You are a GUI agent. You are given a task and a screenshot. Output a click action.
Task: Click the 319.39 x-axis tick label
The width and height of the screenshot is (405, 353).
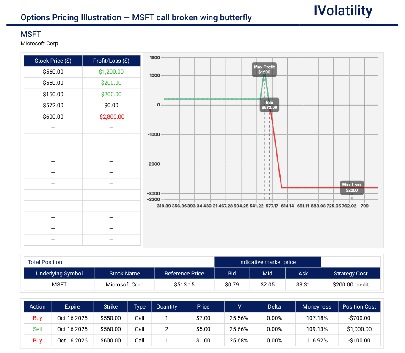tap(164, 206)
